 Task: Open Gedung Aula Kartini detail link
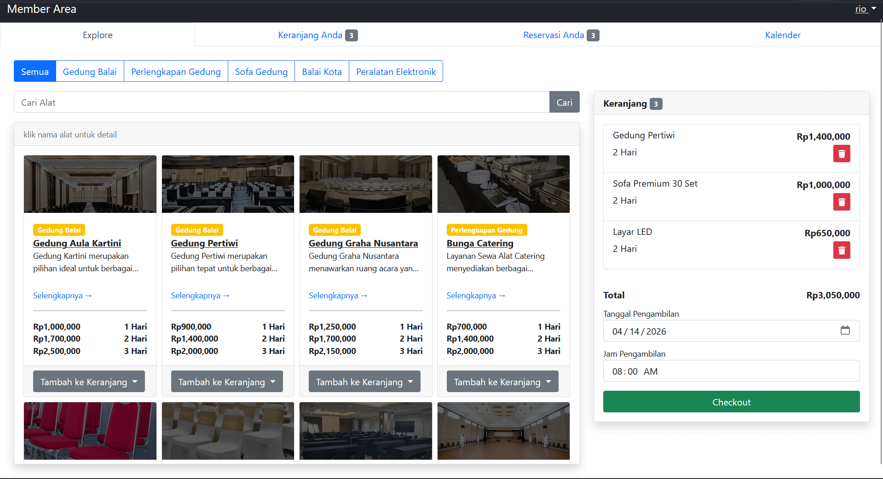tap(77, 243)
